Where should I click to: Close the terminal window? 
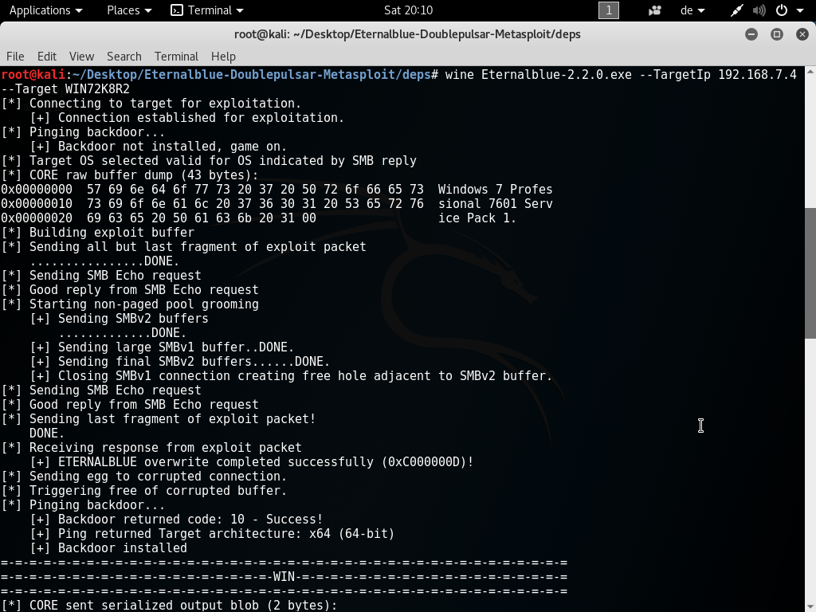(x=802, y=34)
